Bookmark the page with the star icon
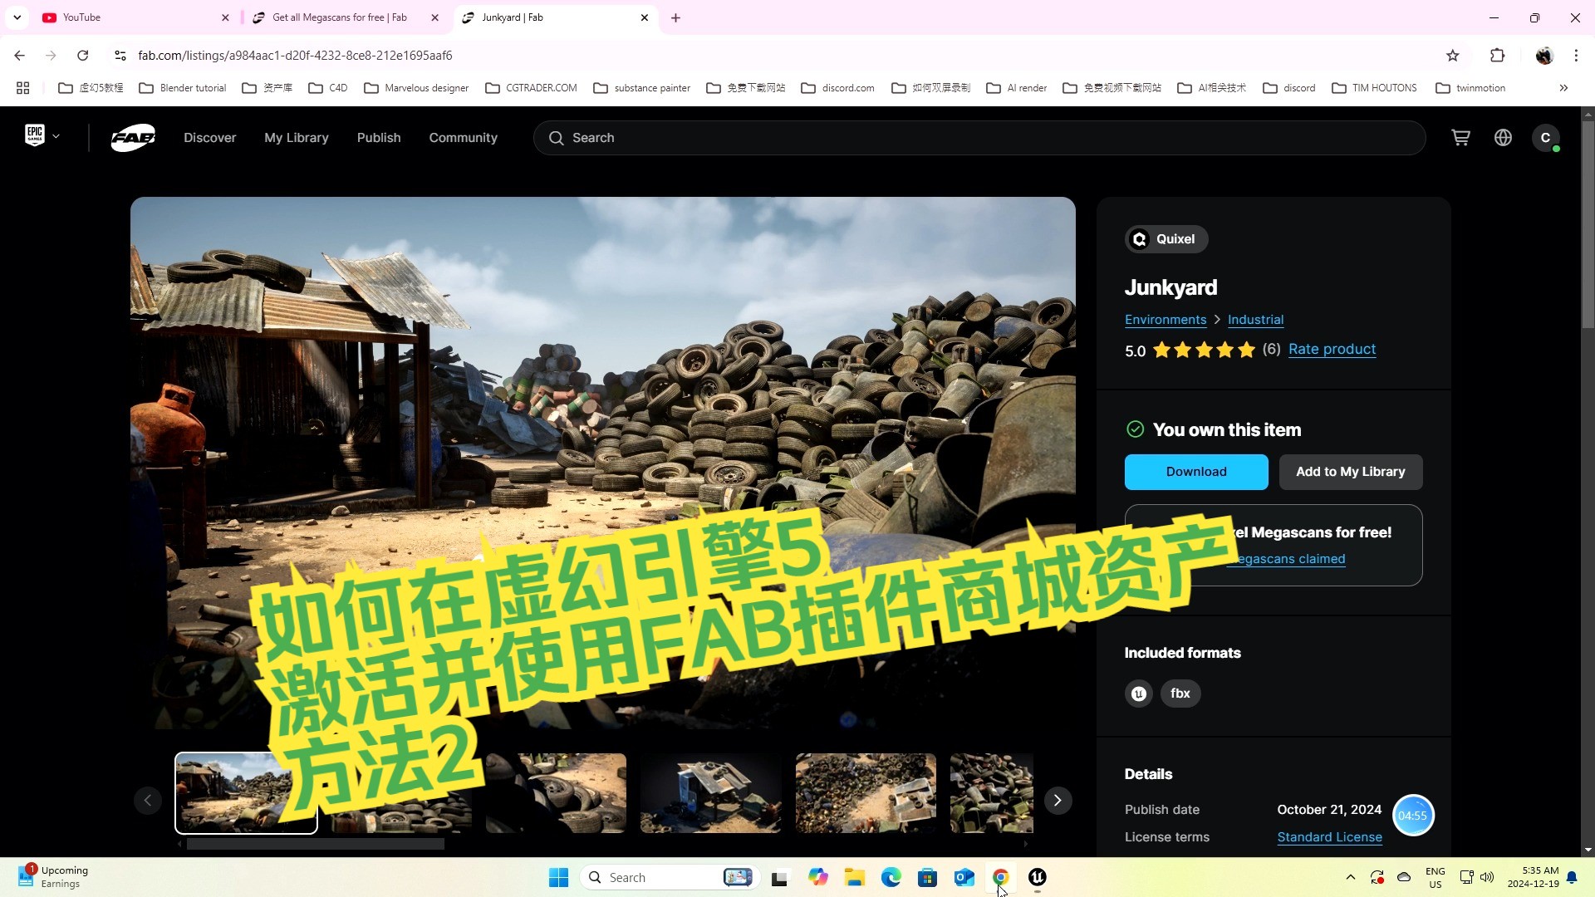This screenshot has height=897, width=1595. (1453, 55)
